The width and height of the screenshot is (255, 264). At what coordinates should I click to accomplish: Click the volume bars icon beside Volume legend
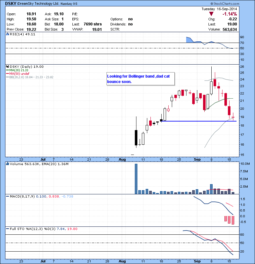click(x=7, y=164)
